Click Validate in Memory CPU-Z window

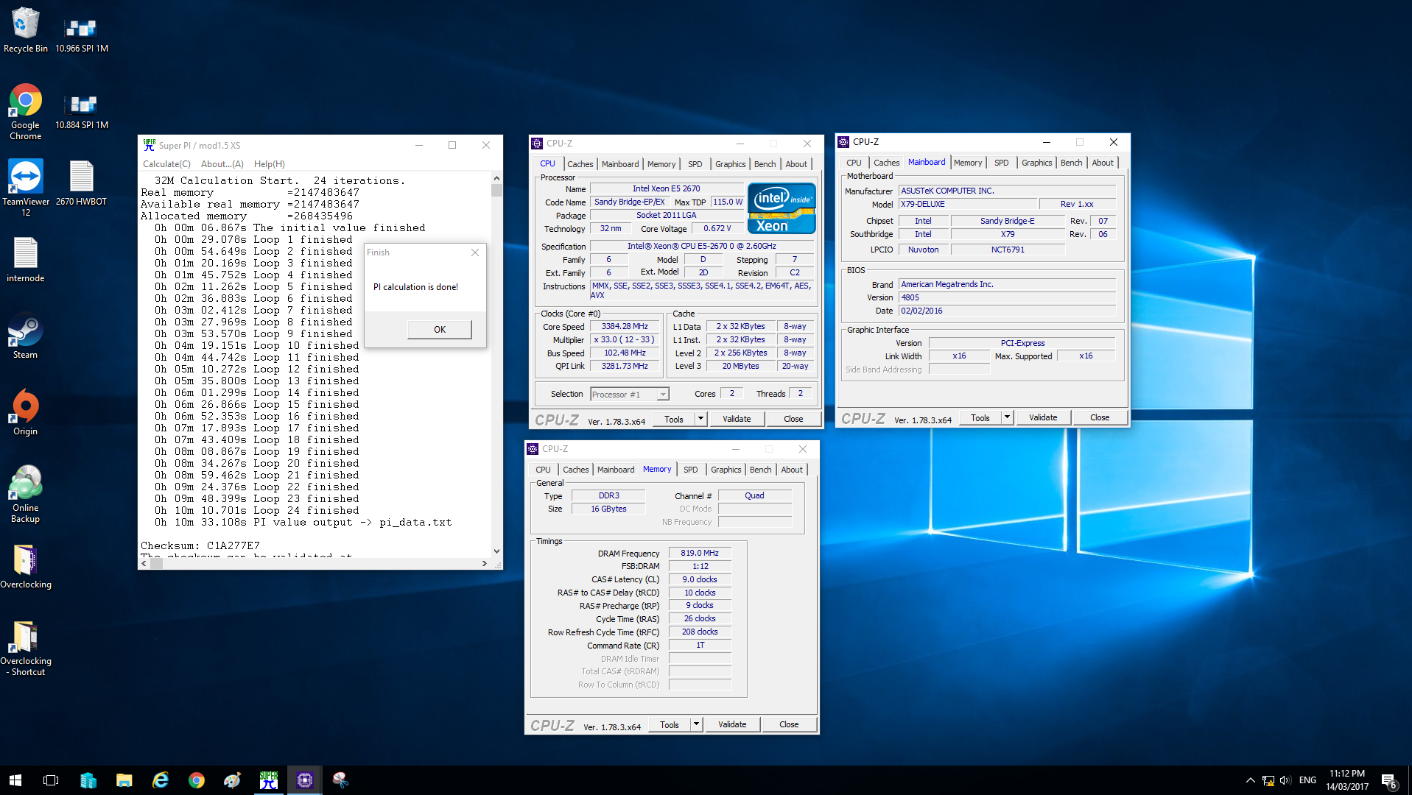point(732,724)
